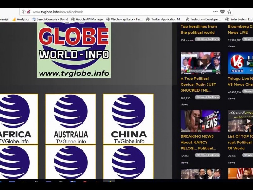This screenshot has width=253, height=190.
Task: Open Všechny aplikace - Fac... bookmark
Action: (125, 19)
